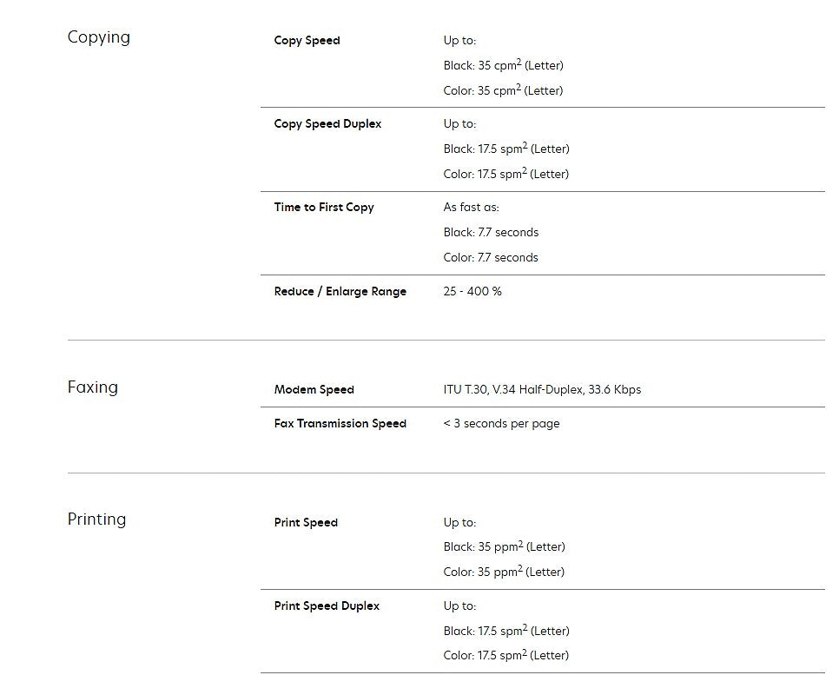Click the Color 35 cpm copy speed value
The image size is (839, 675).
(503, 90)
